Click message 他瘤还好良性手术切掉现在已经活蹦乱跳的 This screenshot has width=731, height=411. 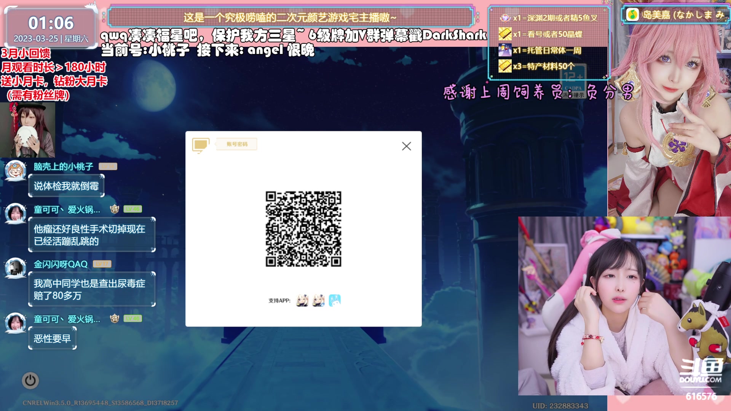coord(92,235)
